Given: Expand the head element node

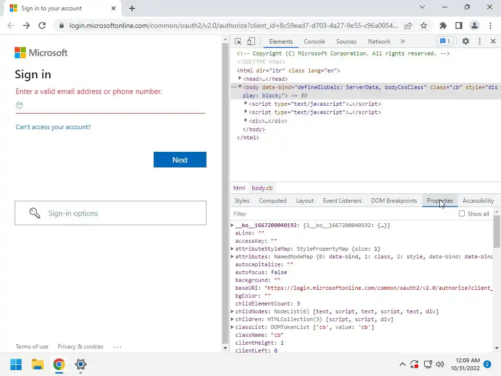Looking at the screenshot, I should 240,78.
